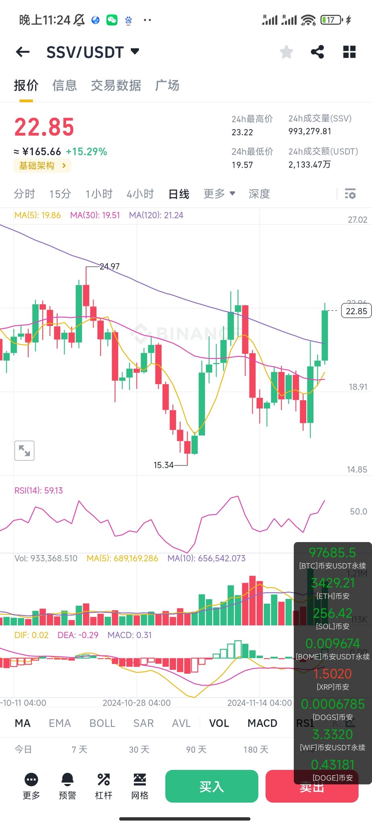This screenshot has width=372, height=826.
Task: Select the 日线 chart interval
Action: pyautogui.click(x=179, y=194)
